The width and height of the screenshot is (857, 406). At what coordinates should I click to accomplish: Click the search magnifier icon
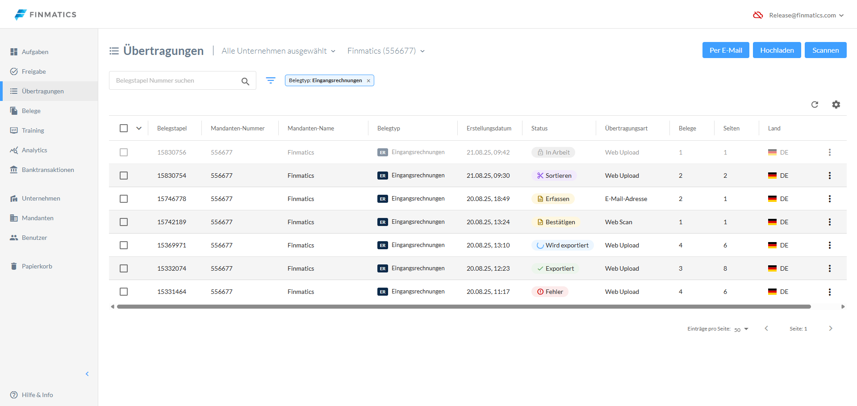pos(245,81)
